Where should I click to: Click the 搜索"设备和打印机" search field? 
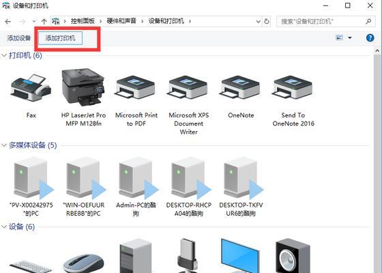point(326,21)
